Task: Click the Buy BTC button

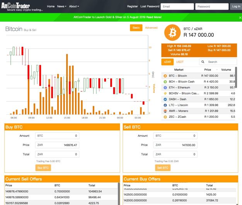Action: 43,168
